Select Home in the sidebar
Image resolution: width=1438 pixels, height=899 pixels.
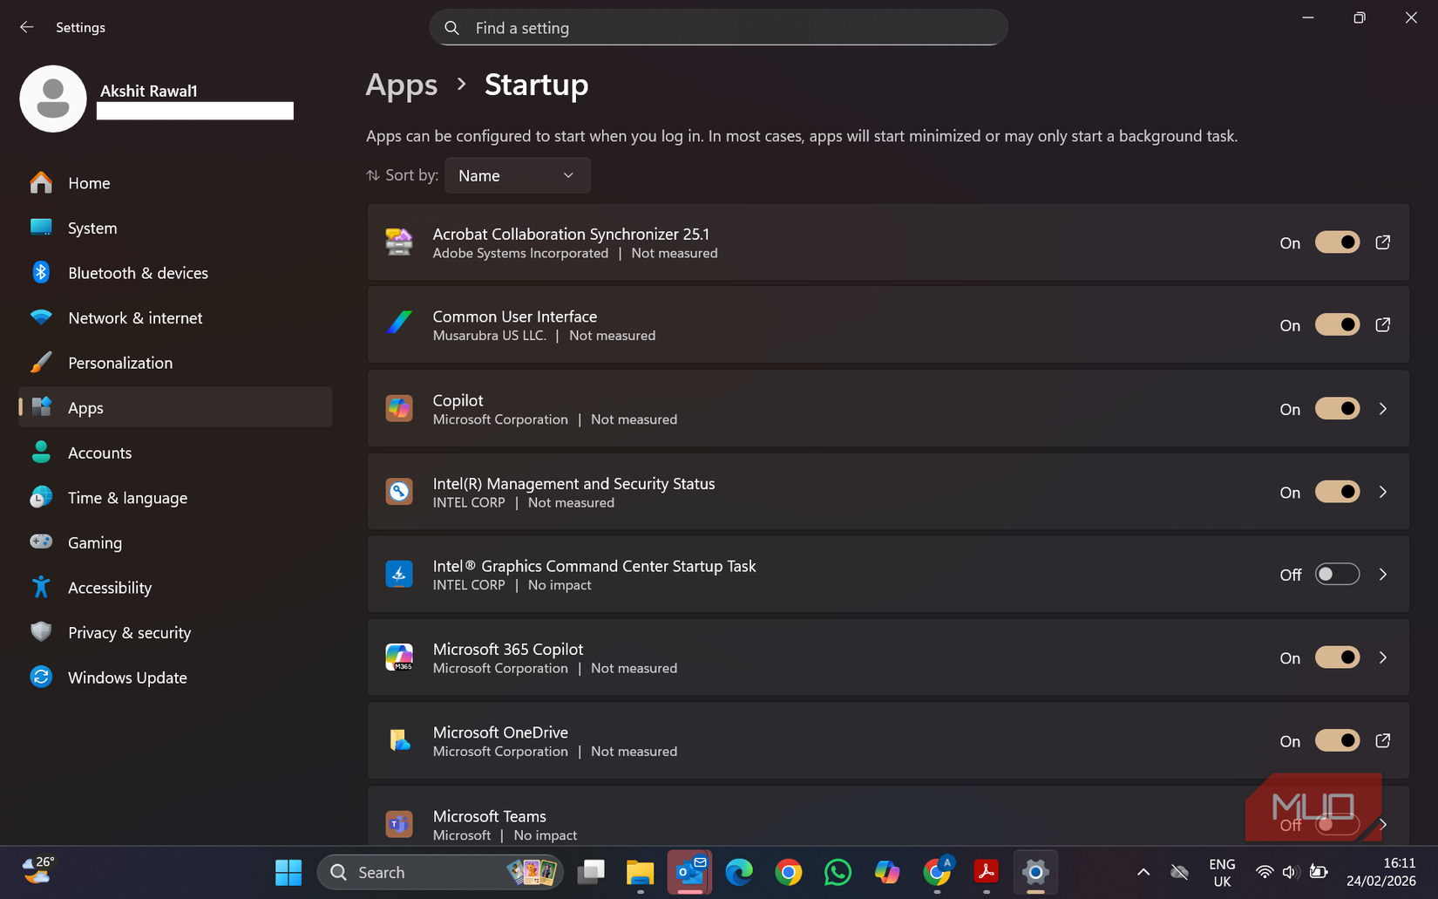click(89, 183)
